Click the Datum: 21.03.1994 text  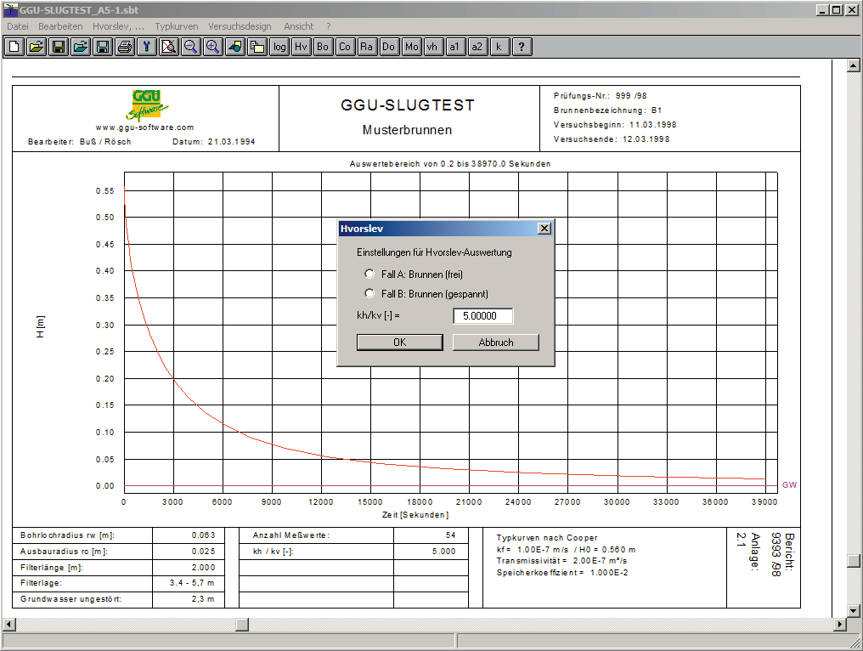pos(214,142)
